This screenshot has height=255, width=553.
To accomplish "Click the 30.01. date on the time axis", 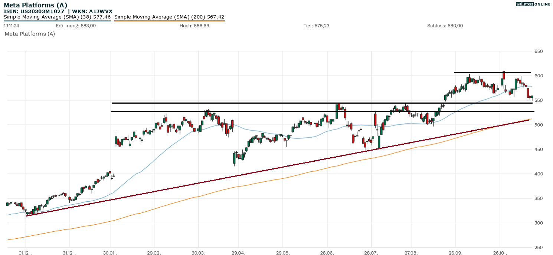I will click(110, 253).
